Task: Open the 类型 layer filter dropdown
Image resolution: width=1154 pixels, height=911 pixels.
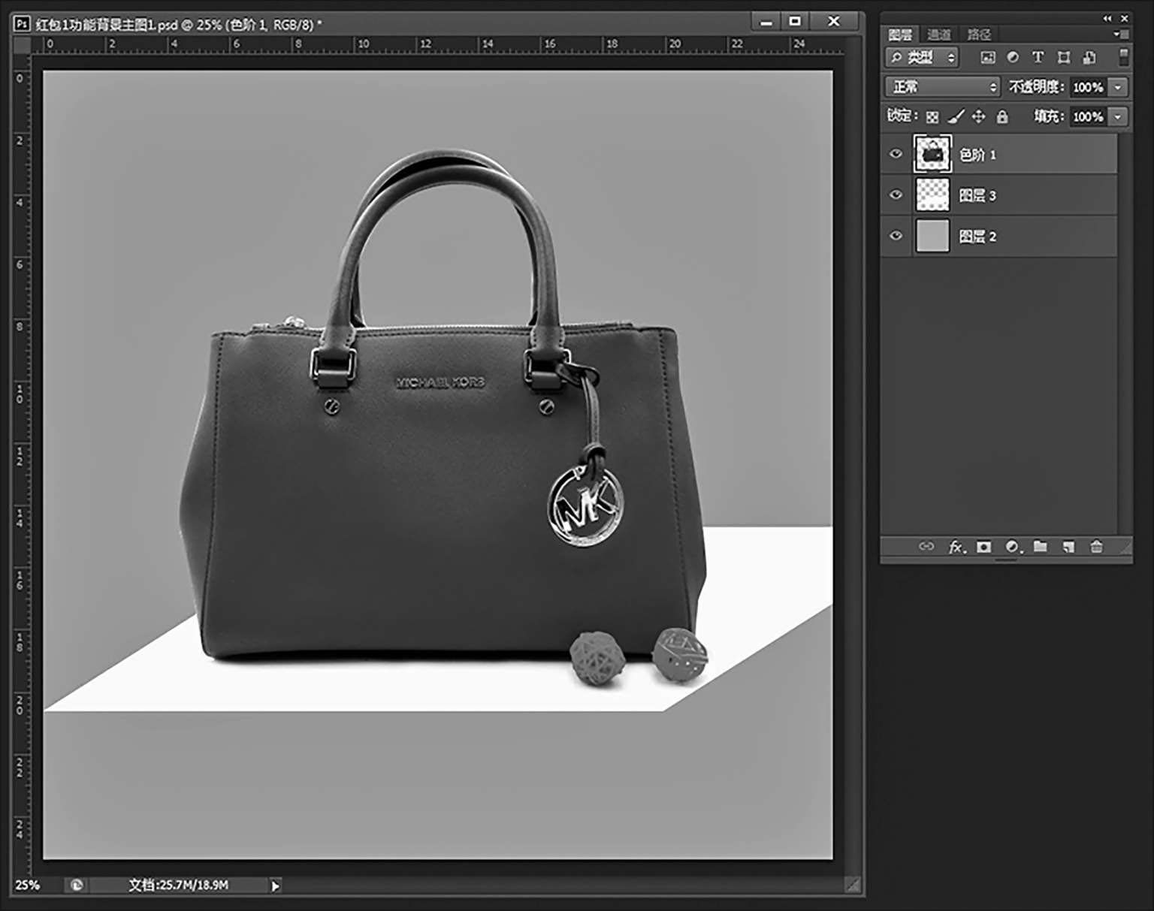Action: point(922,57)
